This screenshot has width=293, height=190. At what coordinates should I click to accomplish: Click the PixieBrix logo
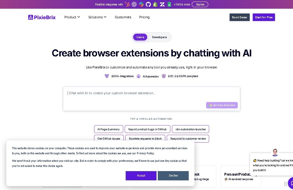(x=42, y=17)
